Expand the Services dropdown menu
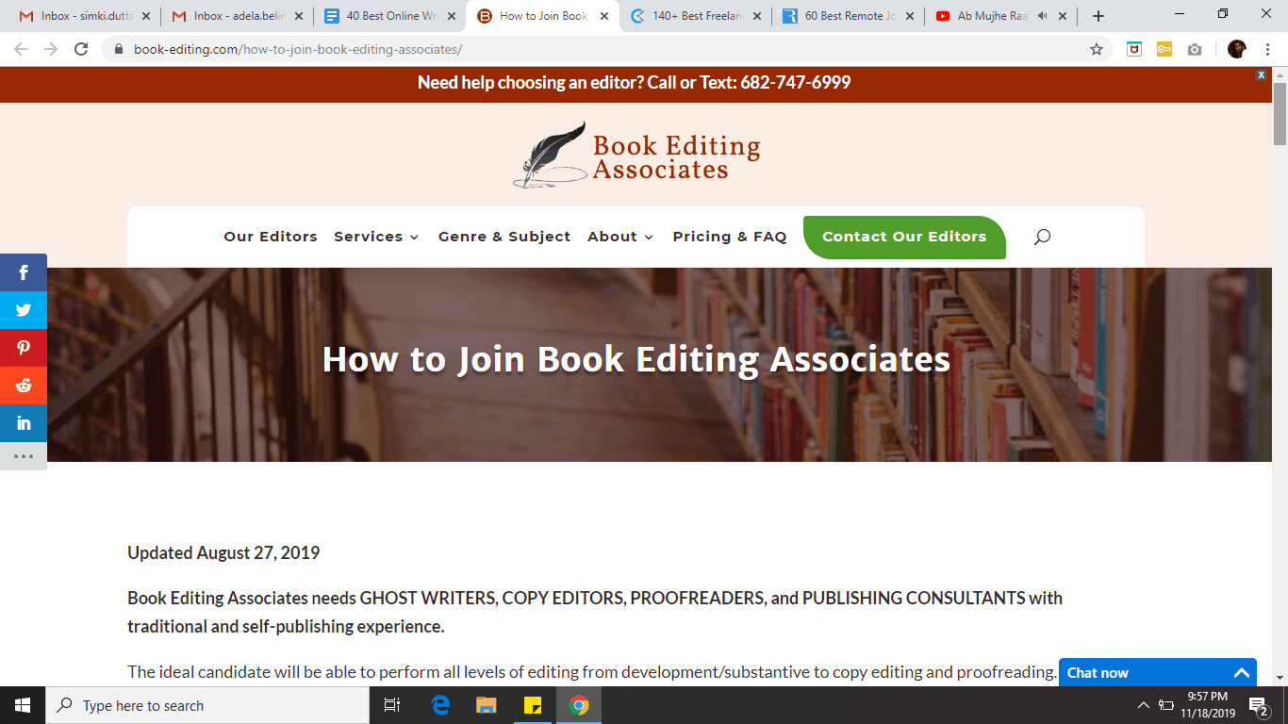 pyautogui.click(x=376, y=237)
